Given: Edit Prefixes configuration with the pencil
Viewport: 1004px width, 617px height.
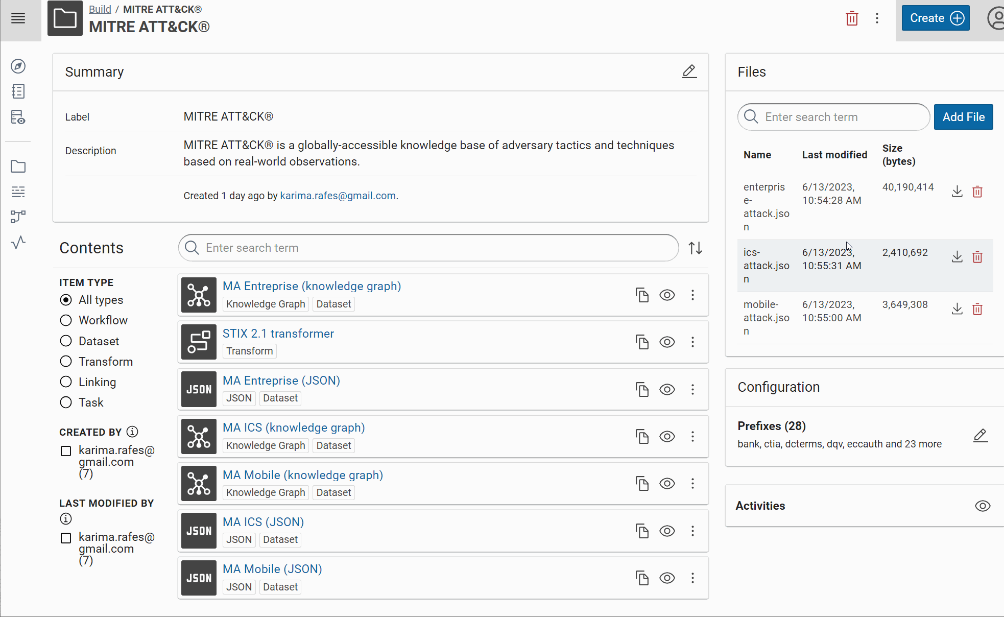Looking at the screenshot, I should click(980, 436).
